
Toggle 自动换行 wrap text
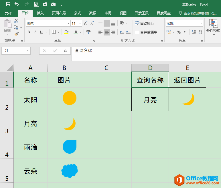coord(145,23)
